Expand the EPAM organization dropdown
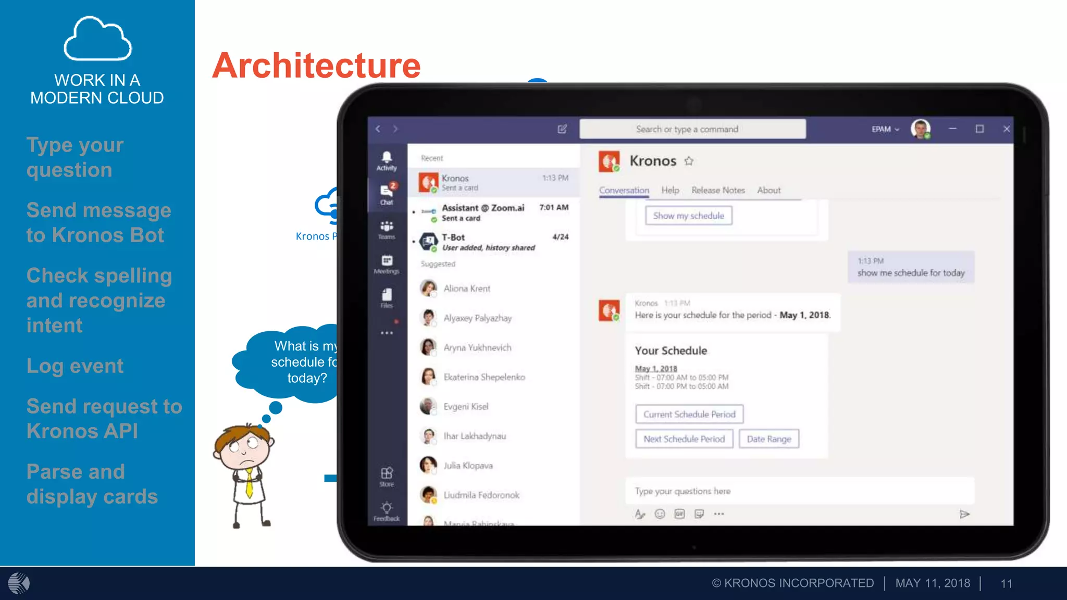This screenshot has width=1067, height=600. point(885,129)
